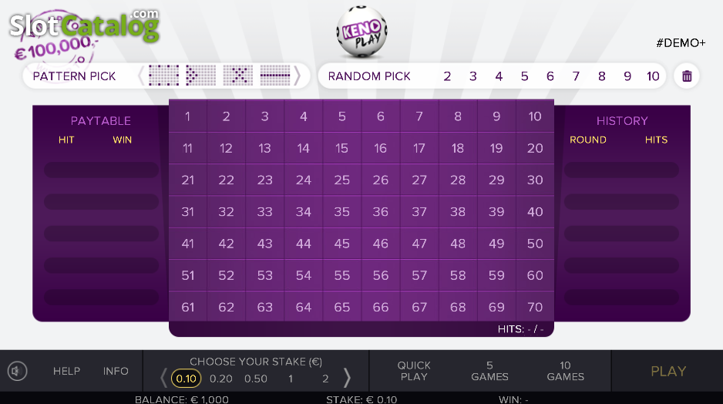Viewport: 723px width, 404px height.
Task: Select the 2 euro stake option
Action: (325, 379)
